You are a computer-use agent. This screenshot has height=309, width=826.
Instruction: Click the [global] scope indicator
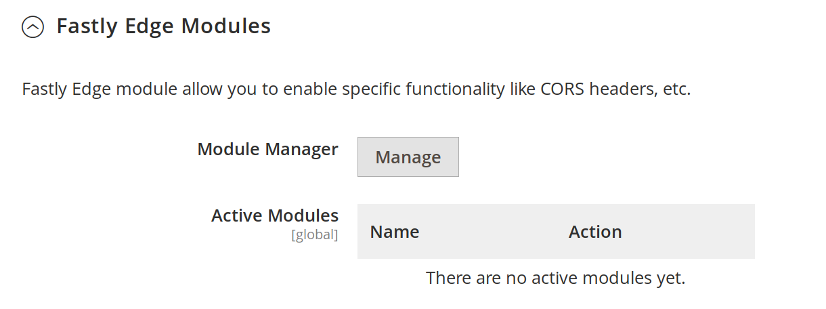[x=314, y=235]
